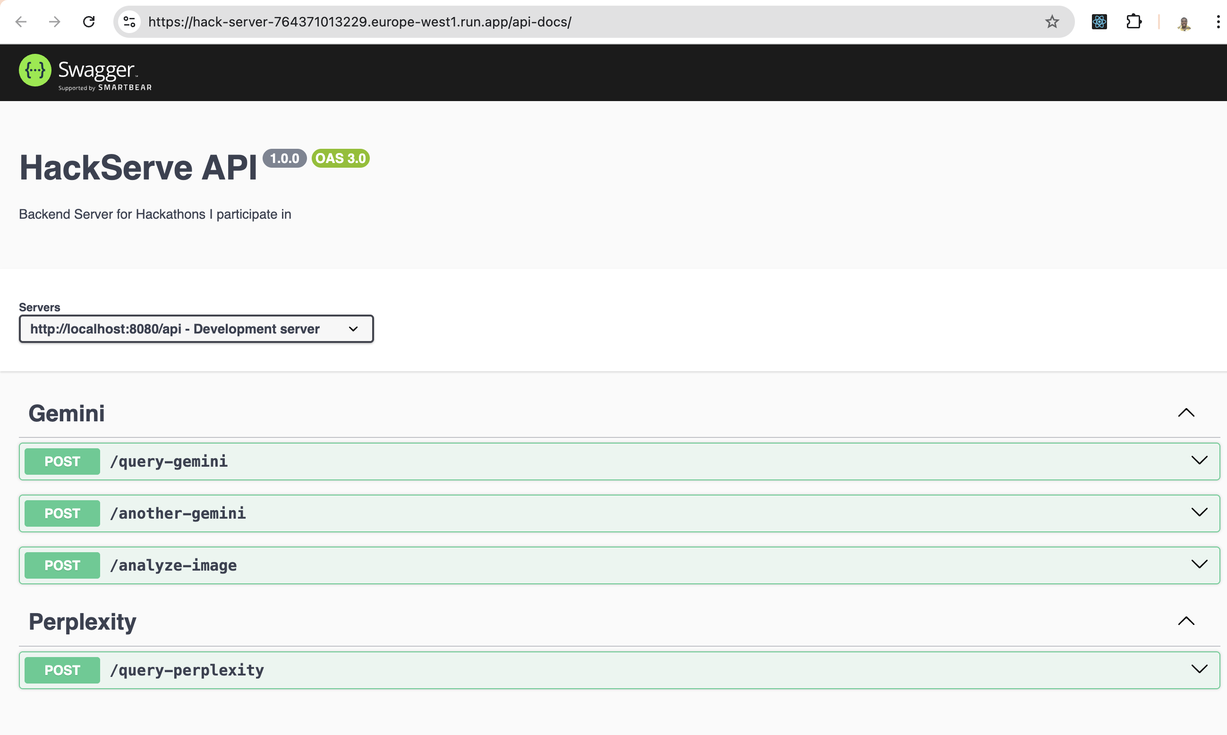Viewport: 1227px width, 735px height.
Task: Click the URL address bar
Action: click(x=545, y=22)
